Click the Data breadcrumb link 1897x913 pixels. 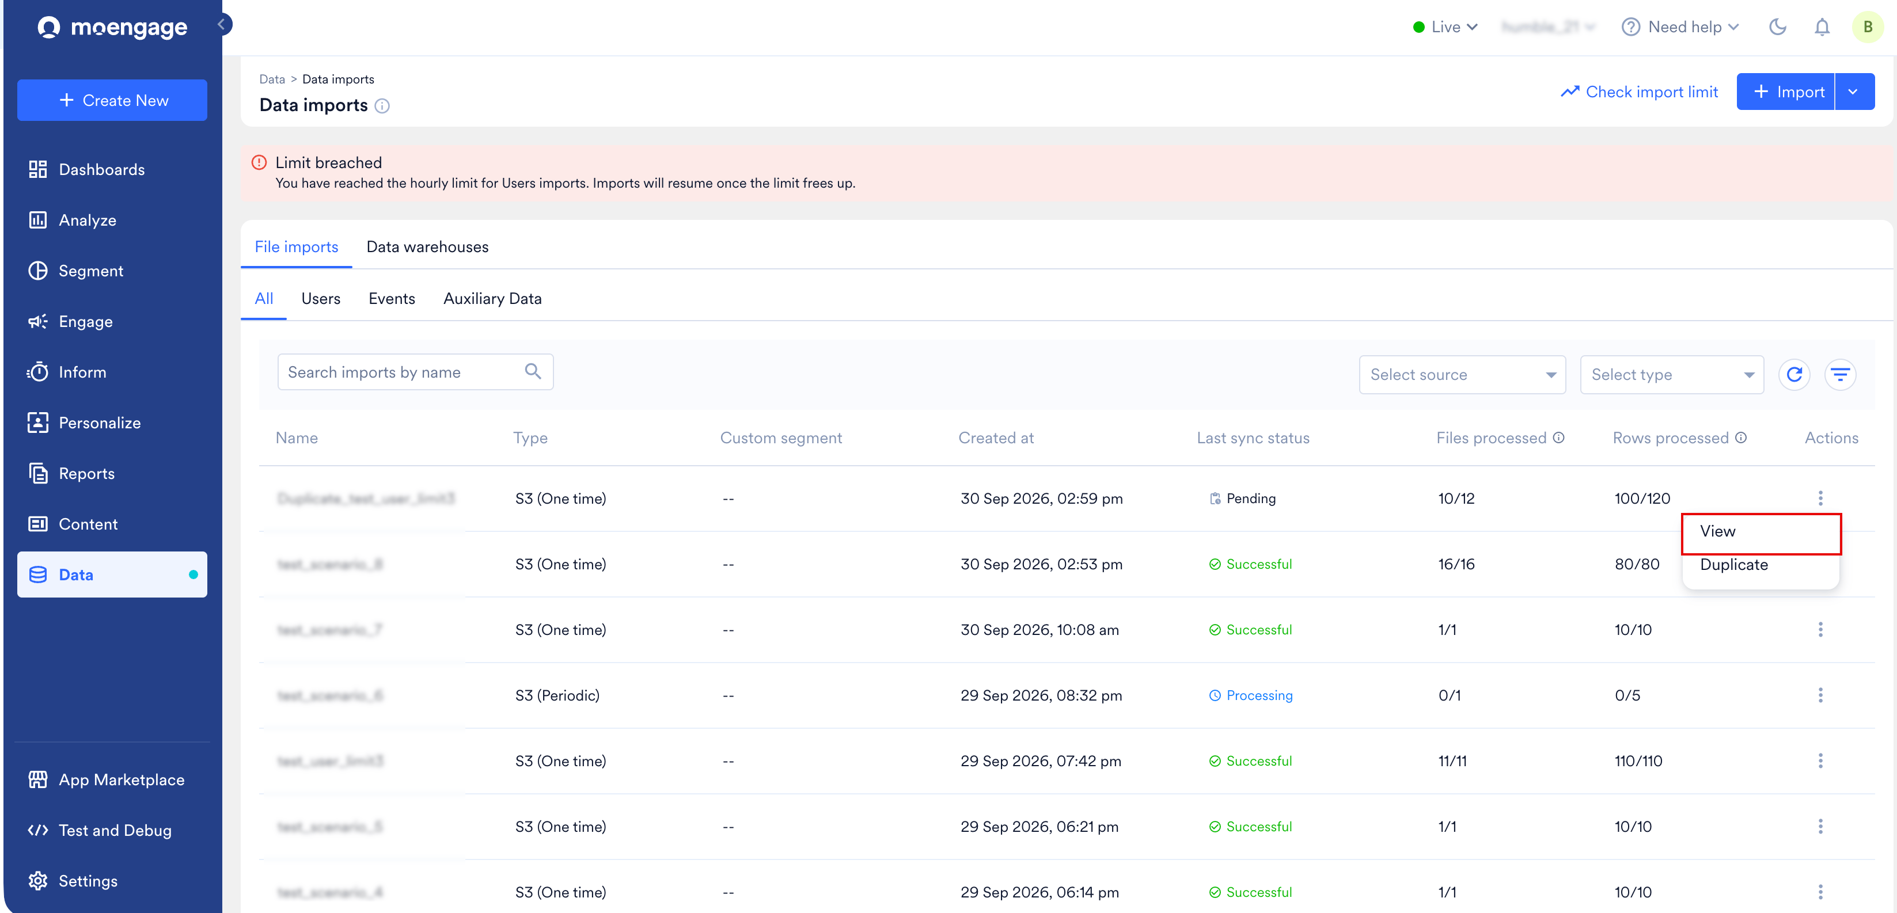pyautogui.click(x=272, y=79)
